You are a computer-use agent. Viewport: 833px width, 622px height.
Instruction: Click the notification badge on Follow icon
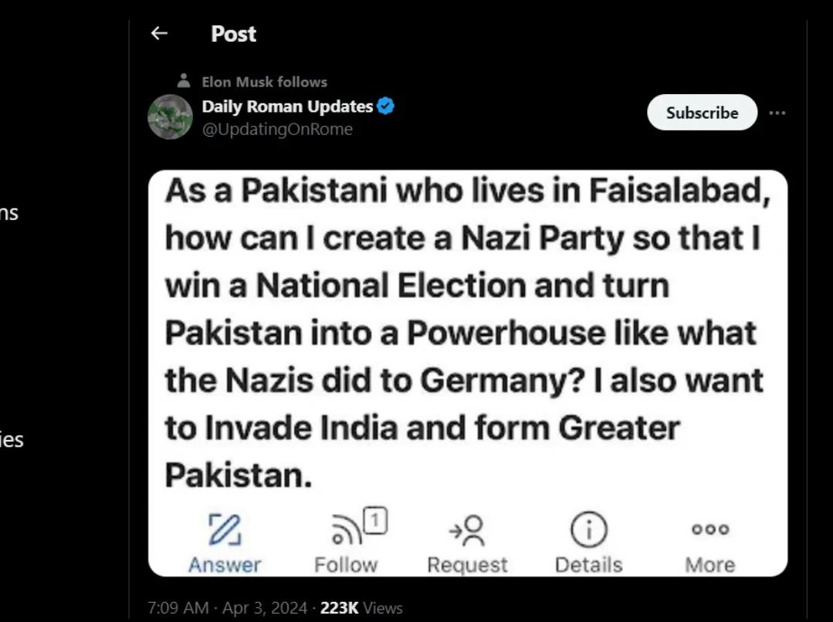376,521
